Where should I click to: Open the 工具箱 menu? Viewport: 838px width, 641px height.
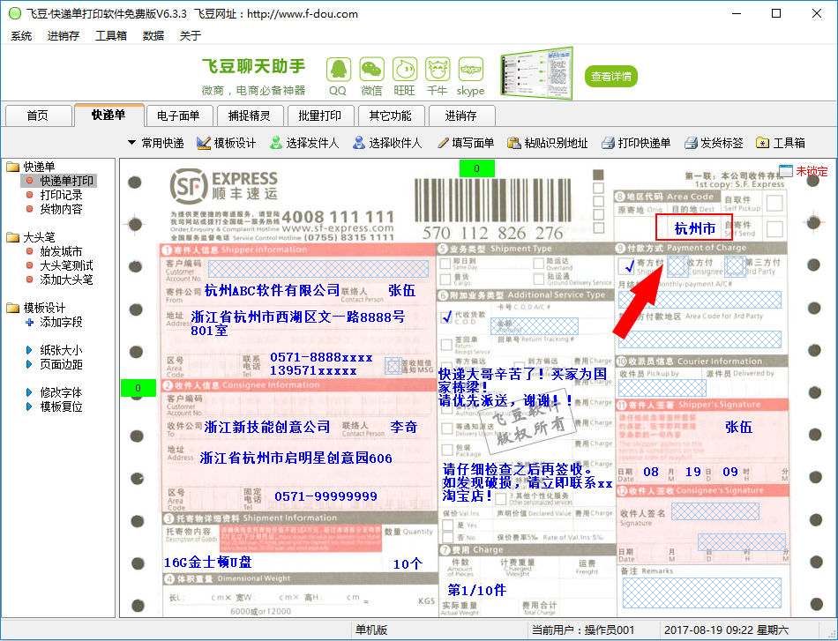111,36
